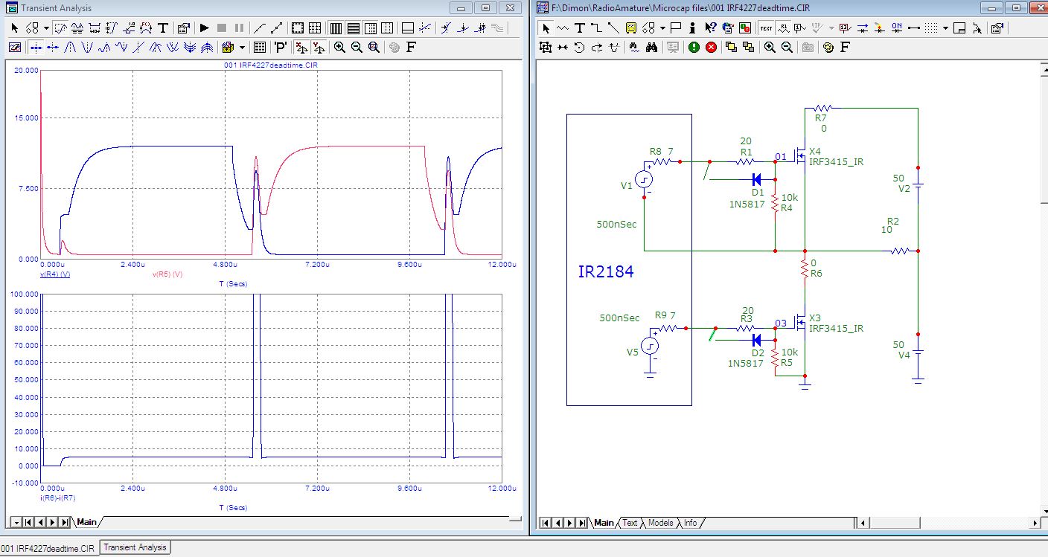Zoom out on the schematic
Viewport: 1048px width, 557px height.
pyautogui.click(x=787, y=47)
